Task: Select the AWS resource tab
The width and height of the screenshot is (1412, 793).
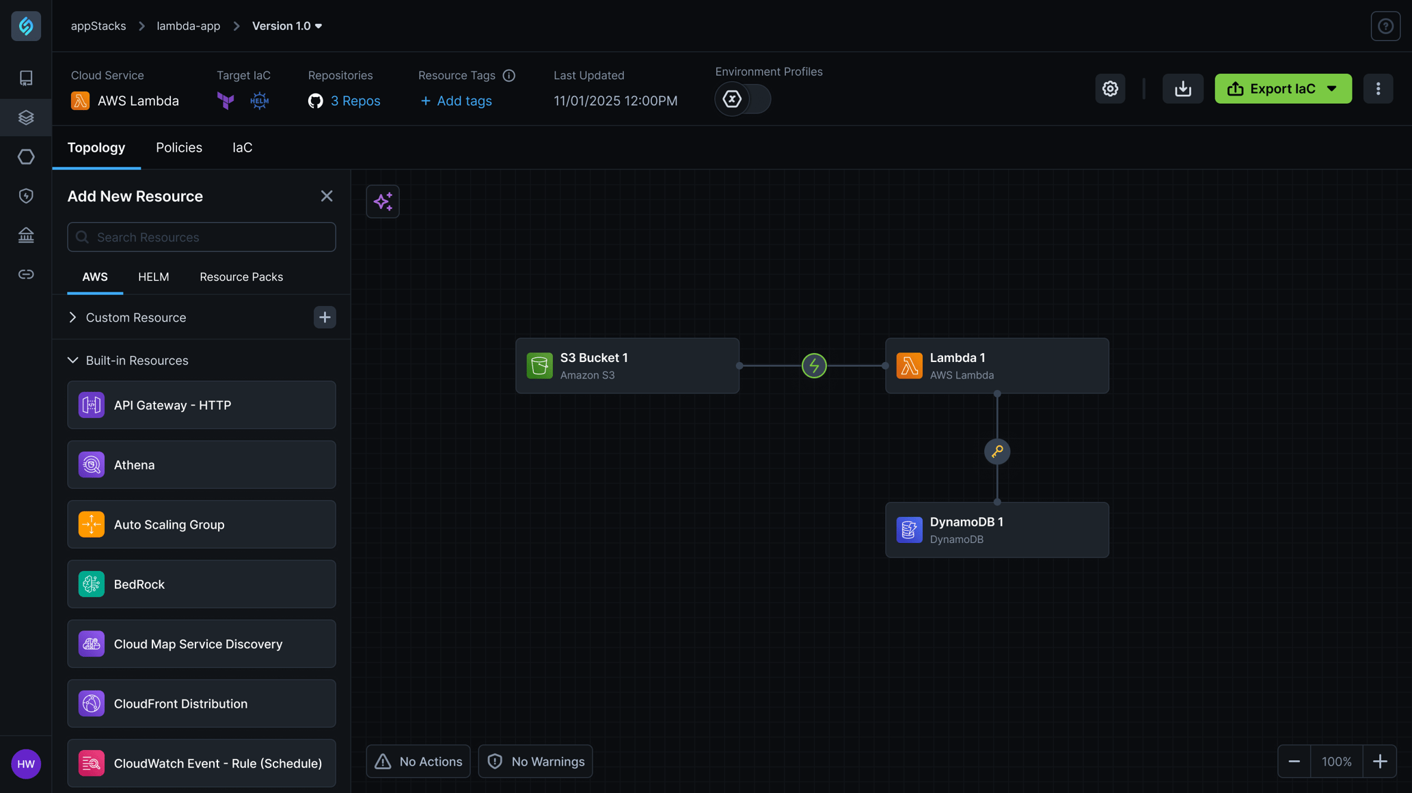Action: [95, 277]
